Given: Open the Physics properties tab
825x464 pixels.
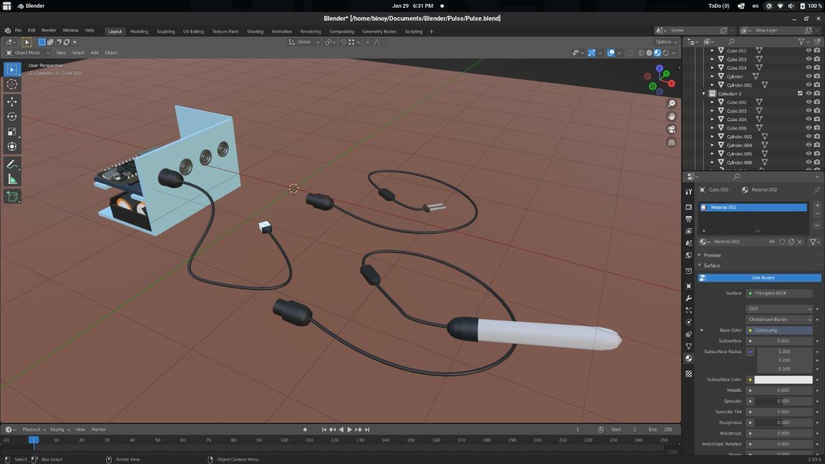Looking at the screenshot, I should [688, 322].
